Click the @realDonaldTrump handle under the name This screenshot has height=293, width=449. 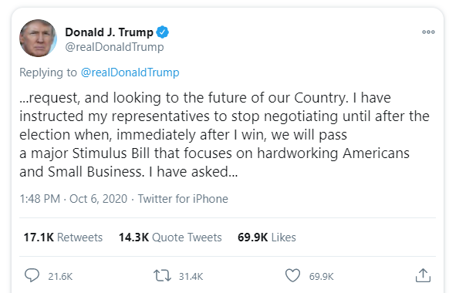pyautogui.click(x=114, y=47)
